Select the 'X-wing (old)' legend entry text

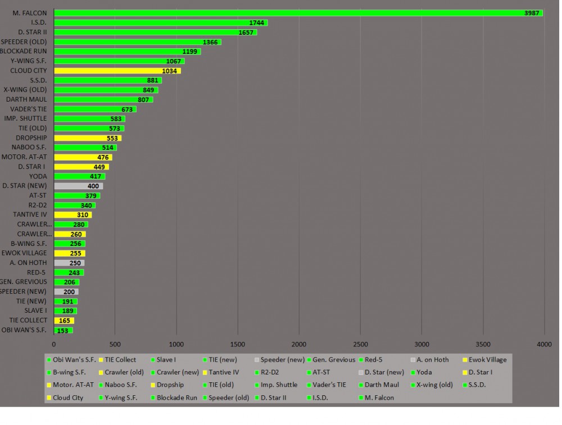click(x=435, y=385)
